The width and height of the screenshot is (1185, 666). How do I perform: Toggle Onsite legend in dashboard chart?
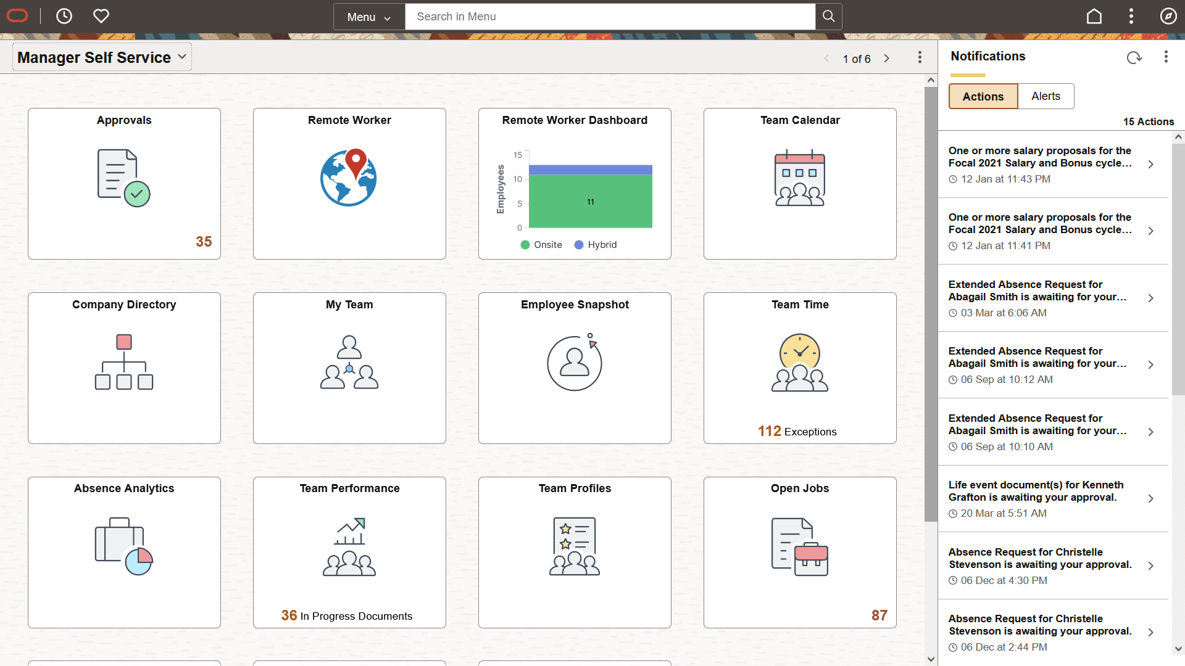point(541,245)
